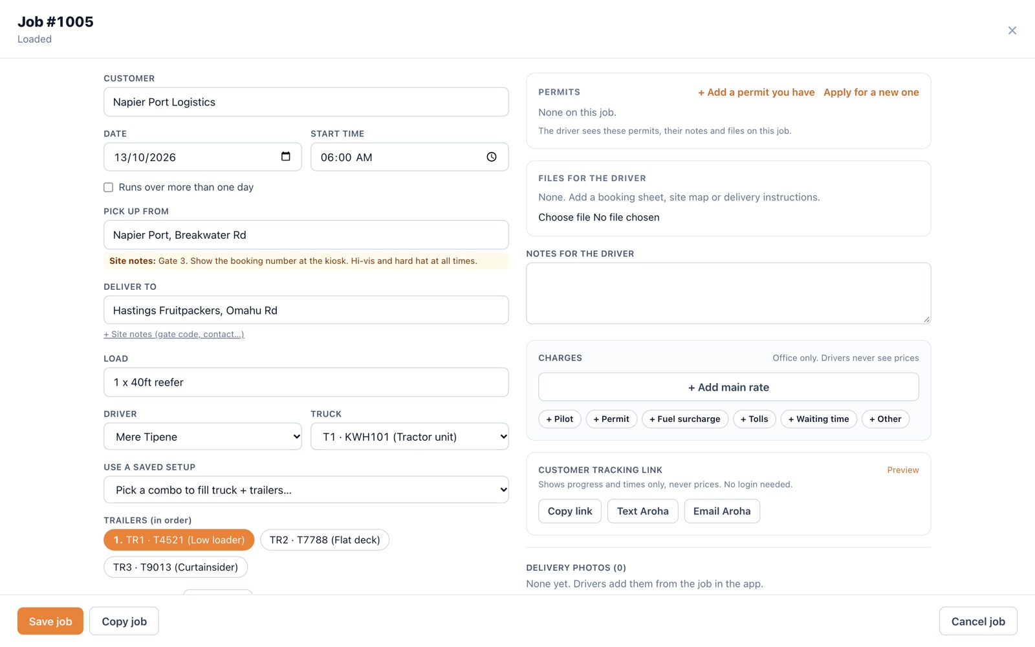This screenshot has height=647, width=1035.
Task: Add a Fuel surcharge
Action: coord(685,419)
